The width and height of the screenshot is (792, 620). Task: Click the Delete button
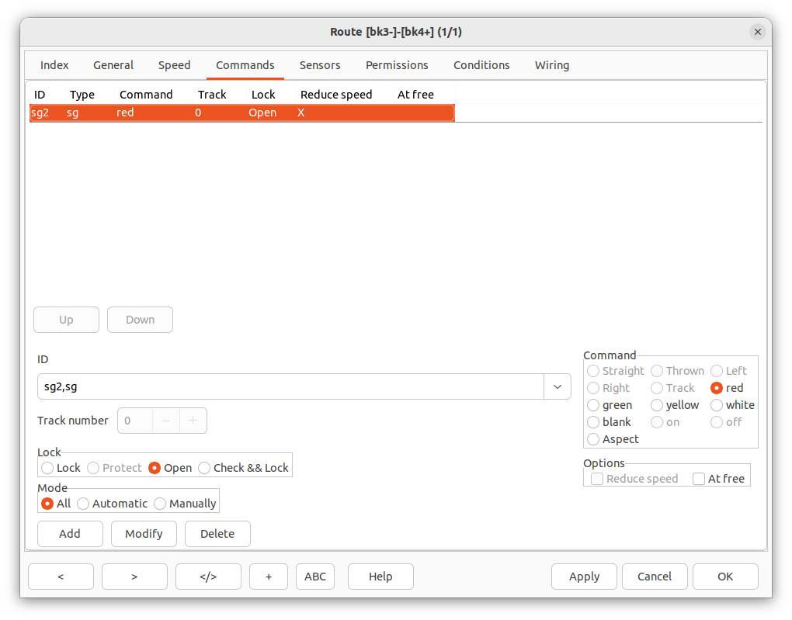tap(217, 534)
